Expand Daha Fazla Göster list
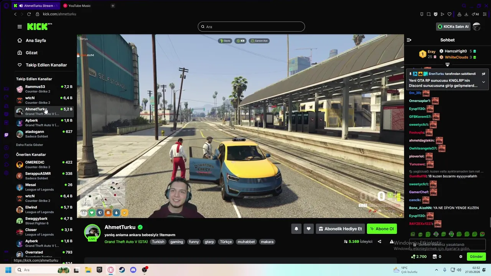491x276 pixels. pyautogui.click(x=30, y=145)
